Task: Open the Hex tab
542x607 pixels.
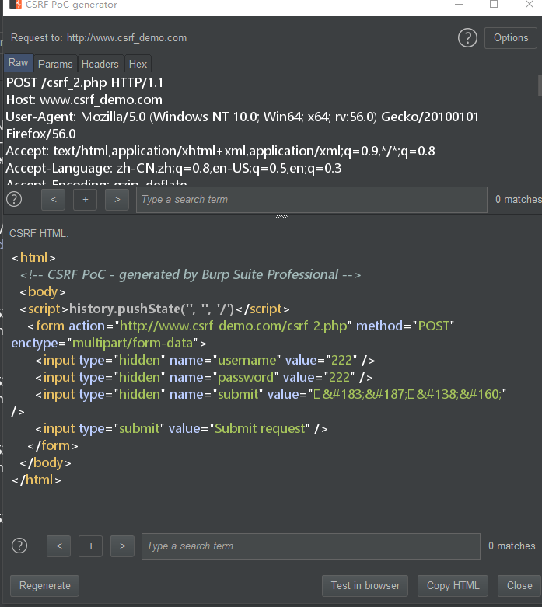Action: (x=138, y=64)
